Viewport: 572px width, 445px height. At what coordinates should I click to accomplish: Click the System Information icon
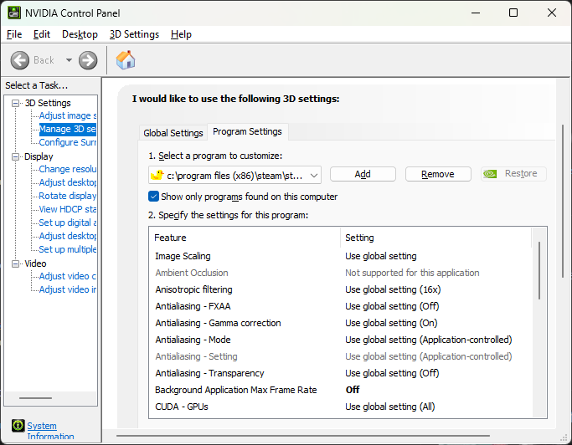tap(18, 427)
